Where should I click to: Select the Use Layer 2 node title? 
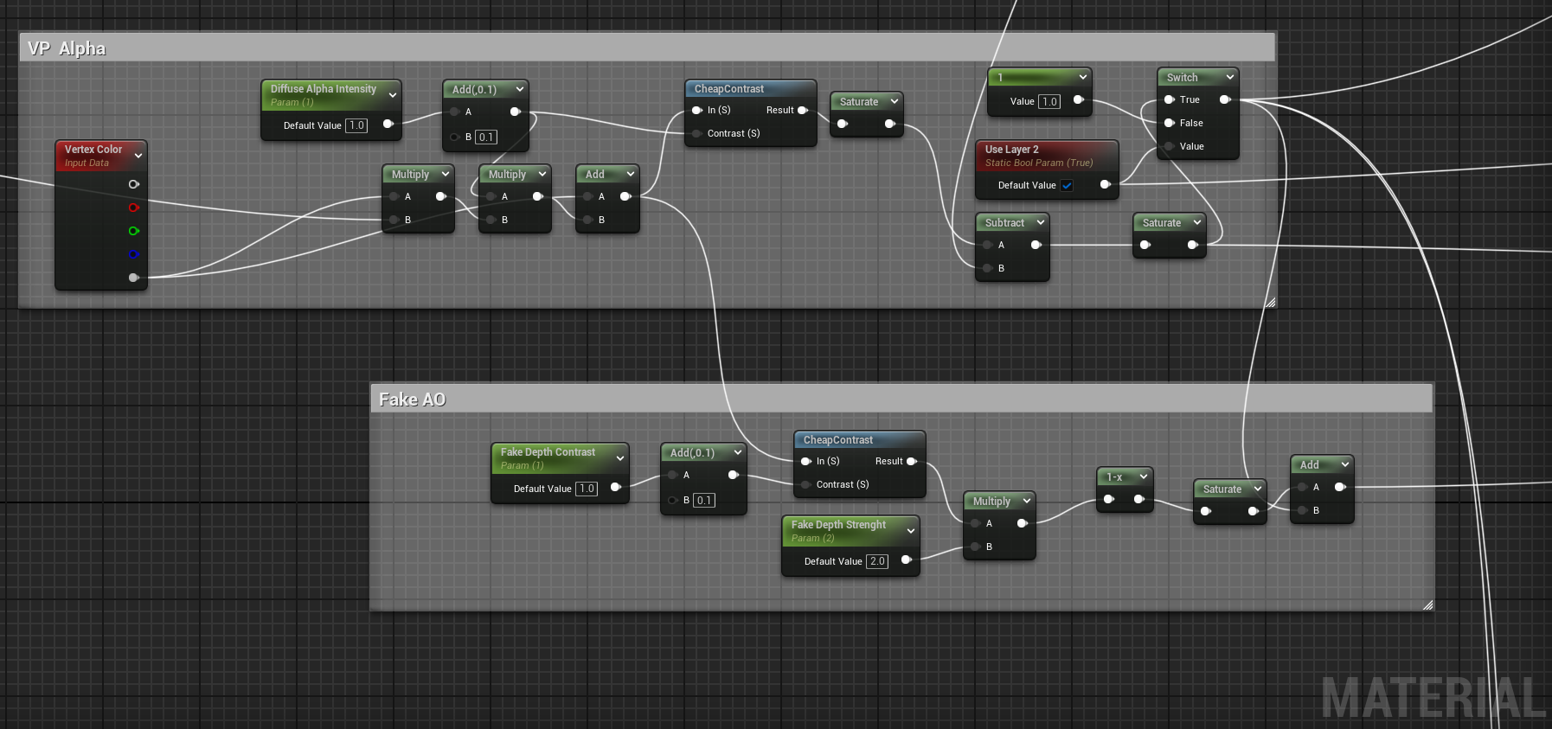pyautogui.click(x=1012, y=150)
